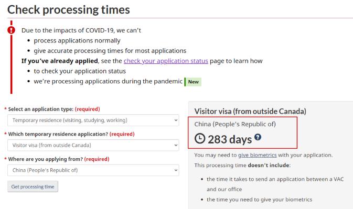Follow the give biometrics link
The height and width of the screenshot is (209, 353).
point(258,155)
